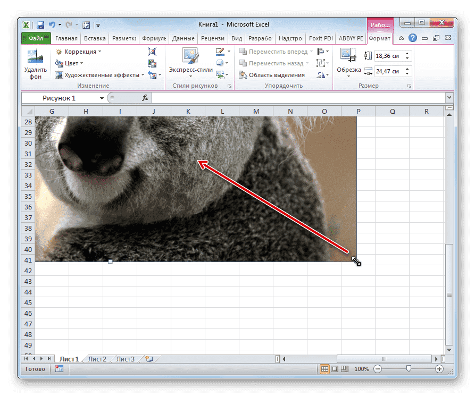Increase picture height with the stepper arrow
The height and width of the screenshot is (396, 475).
[407, 52]
